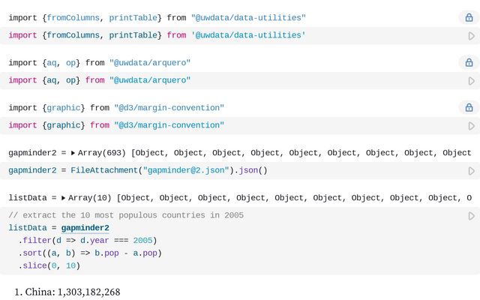This screenshot has height=300, width=480.
Task: Open the "@uwdata/data-utilities" output link
Action: point(248,18)
